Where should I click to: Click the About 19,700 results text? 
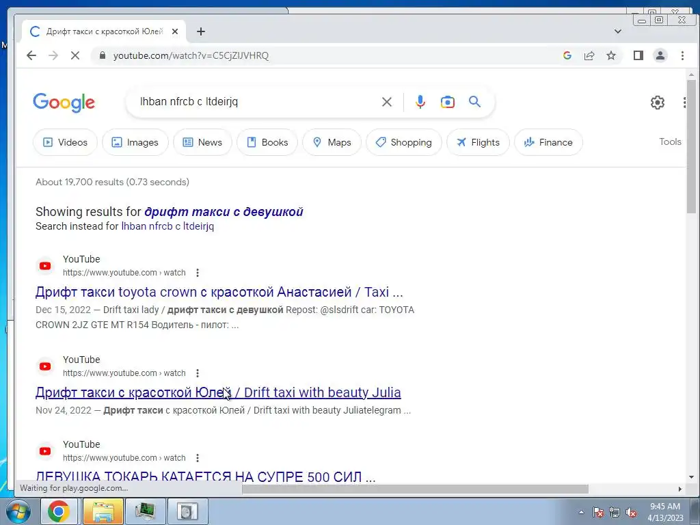[113, 182]
